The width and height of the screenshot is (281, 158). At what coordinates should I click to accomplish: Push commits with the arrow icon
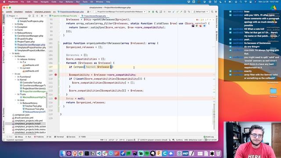(181, 12)
